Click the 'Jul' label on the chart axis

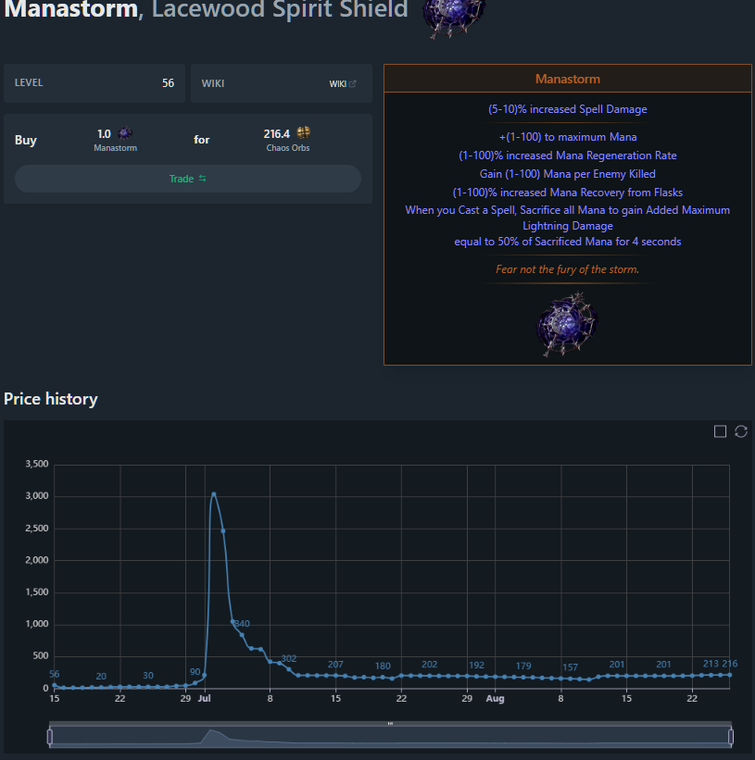click(204, 699)
